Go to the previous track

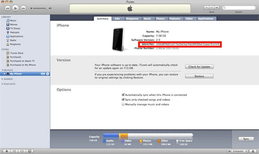(7, 8)
